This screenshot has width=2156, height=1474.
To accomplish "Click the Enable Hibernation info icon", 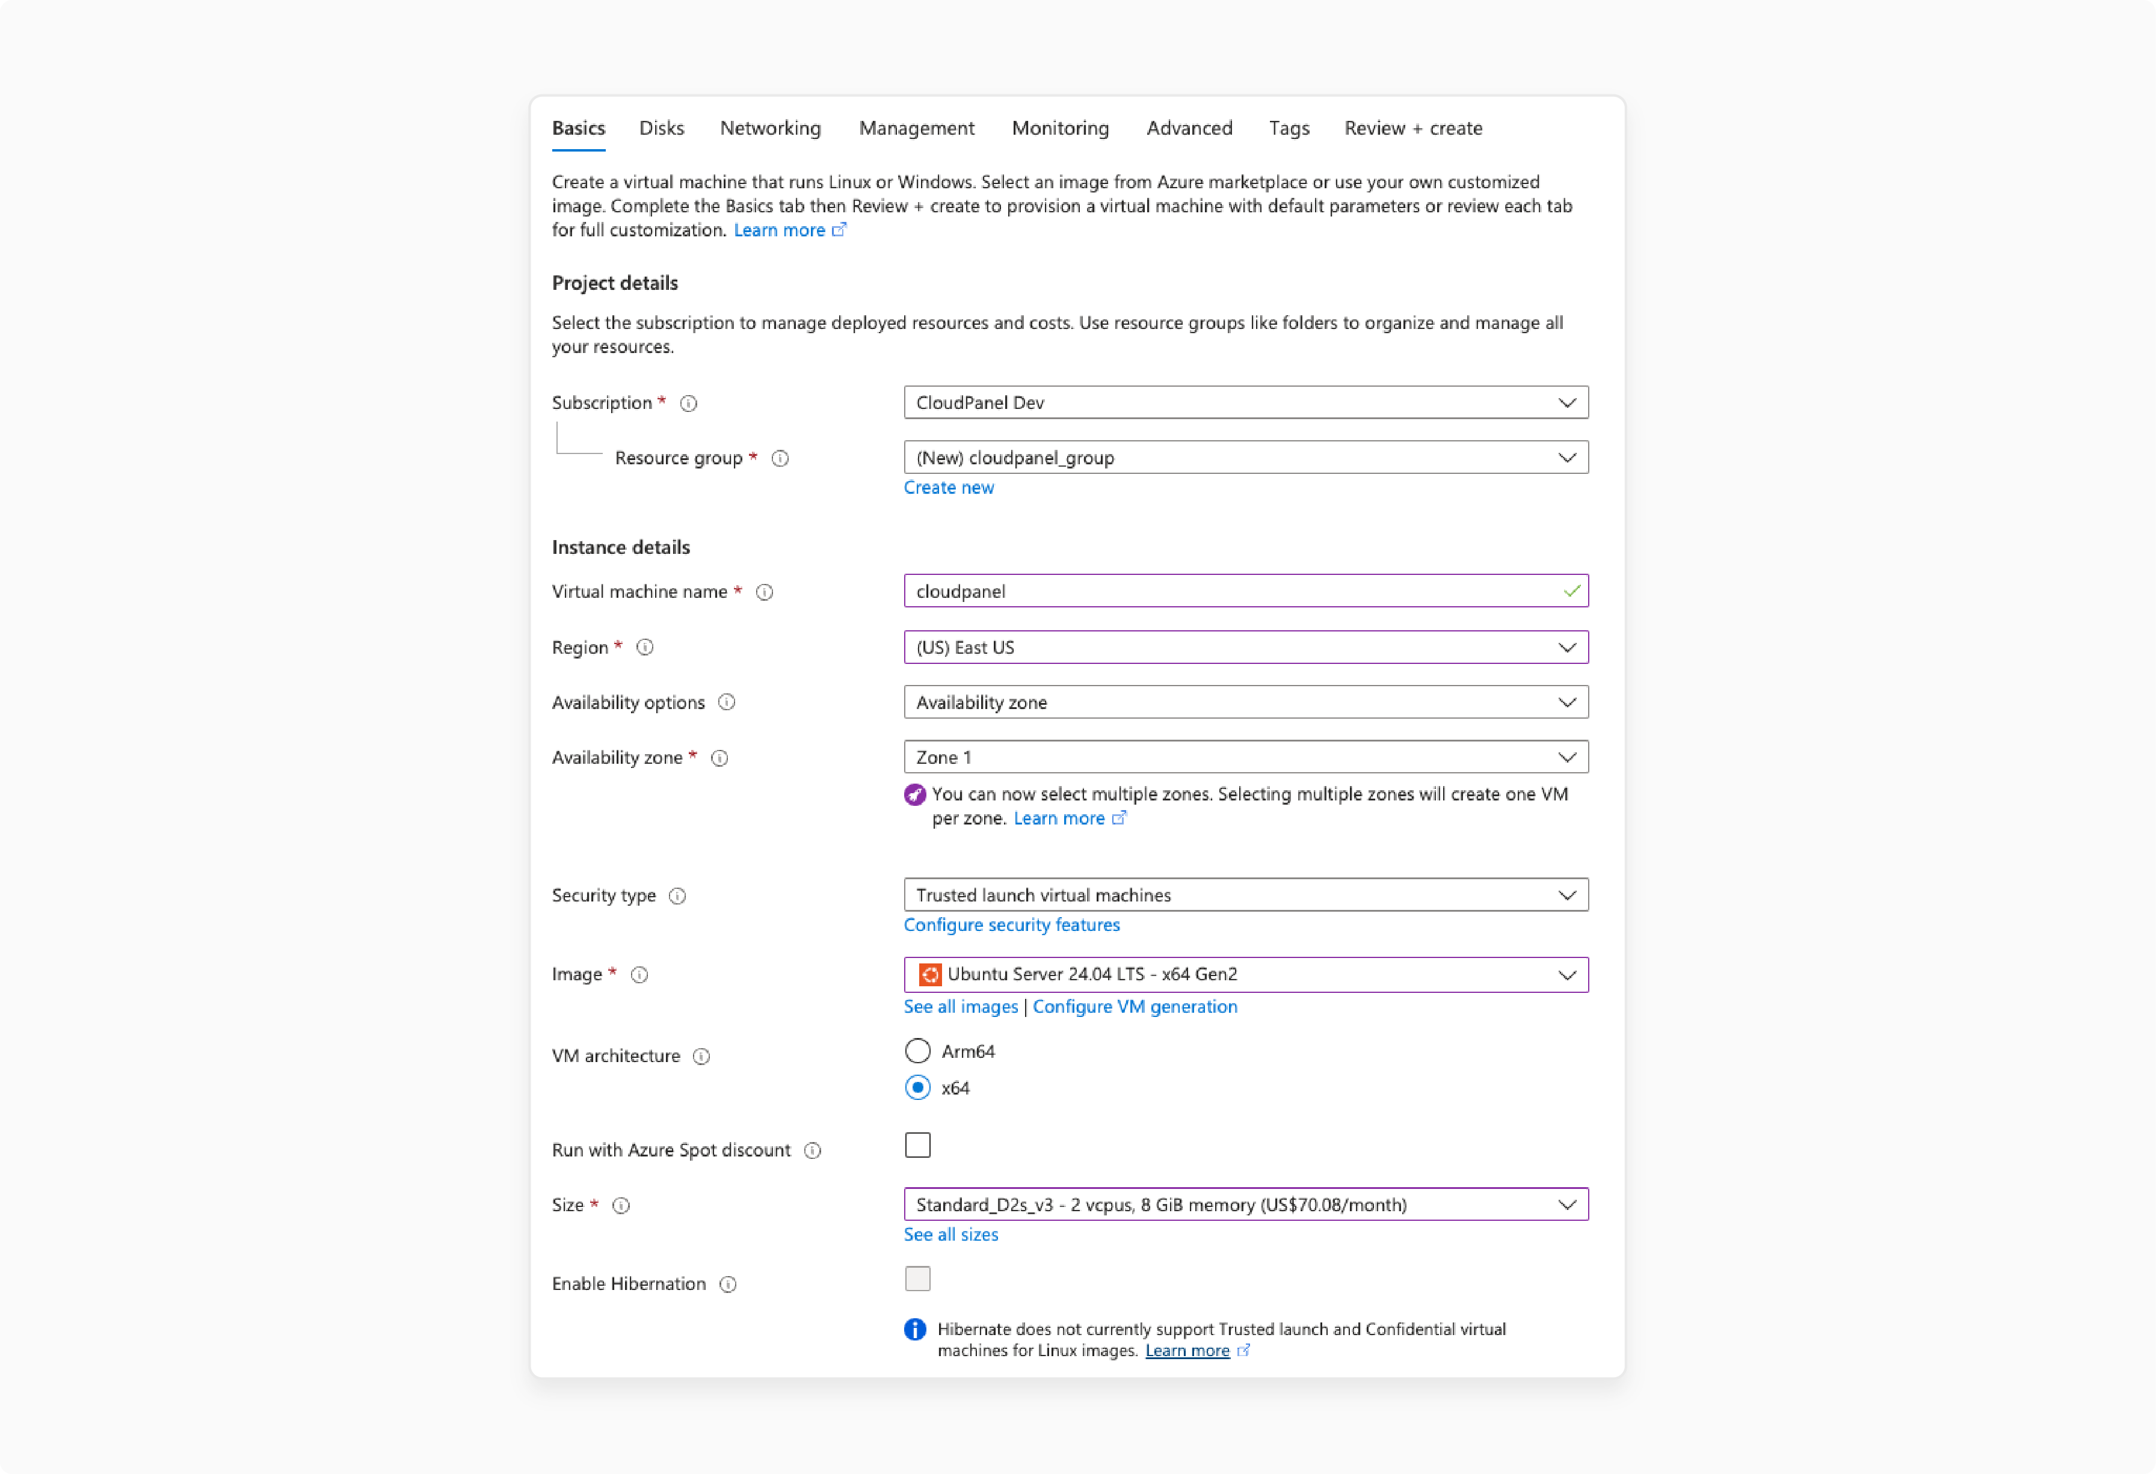I will click(728, 1284).
